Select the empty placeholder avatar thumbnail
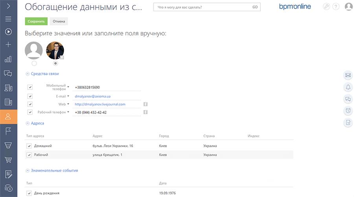This screenshot has height=197, width=354. tap(34, 51)
